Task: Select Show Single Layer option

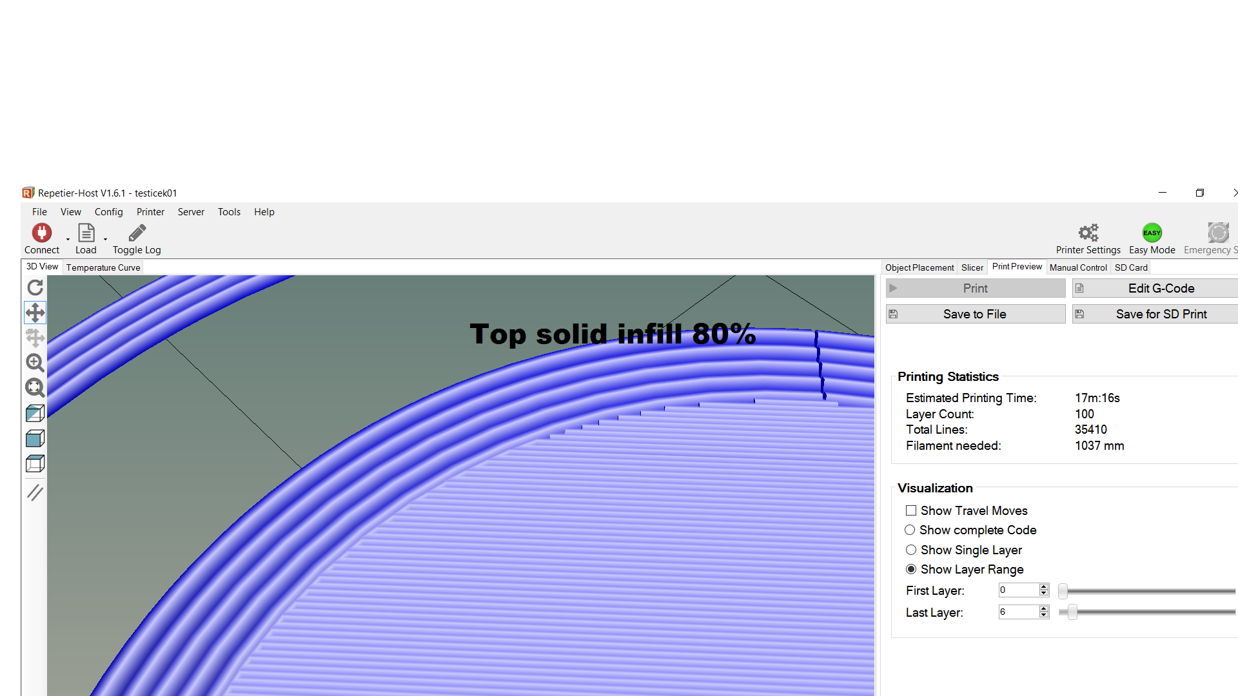Action: pos(911,550)
